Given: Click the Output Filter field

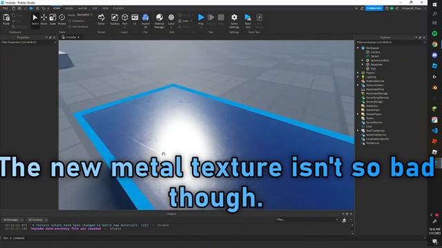Looking at the screenshot, I should point(307,220).
